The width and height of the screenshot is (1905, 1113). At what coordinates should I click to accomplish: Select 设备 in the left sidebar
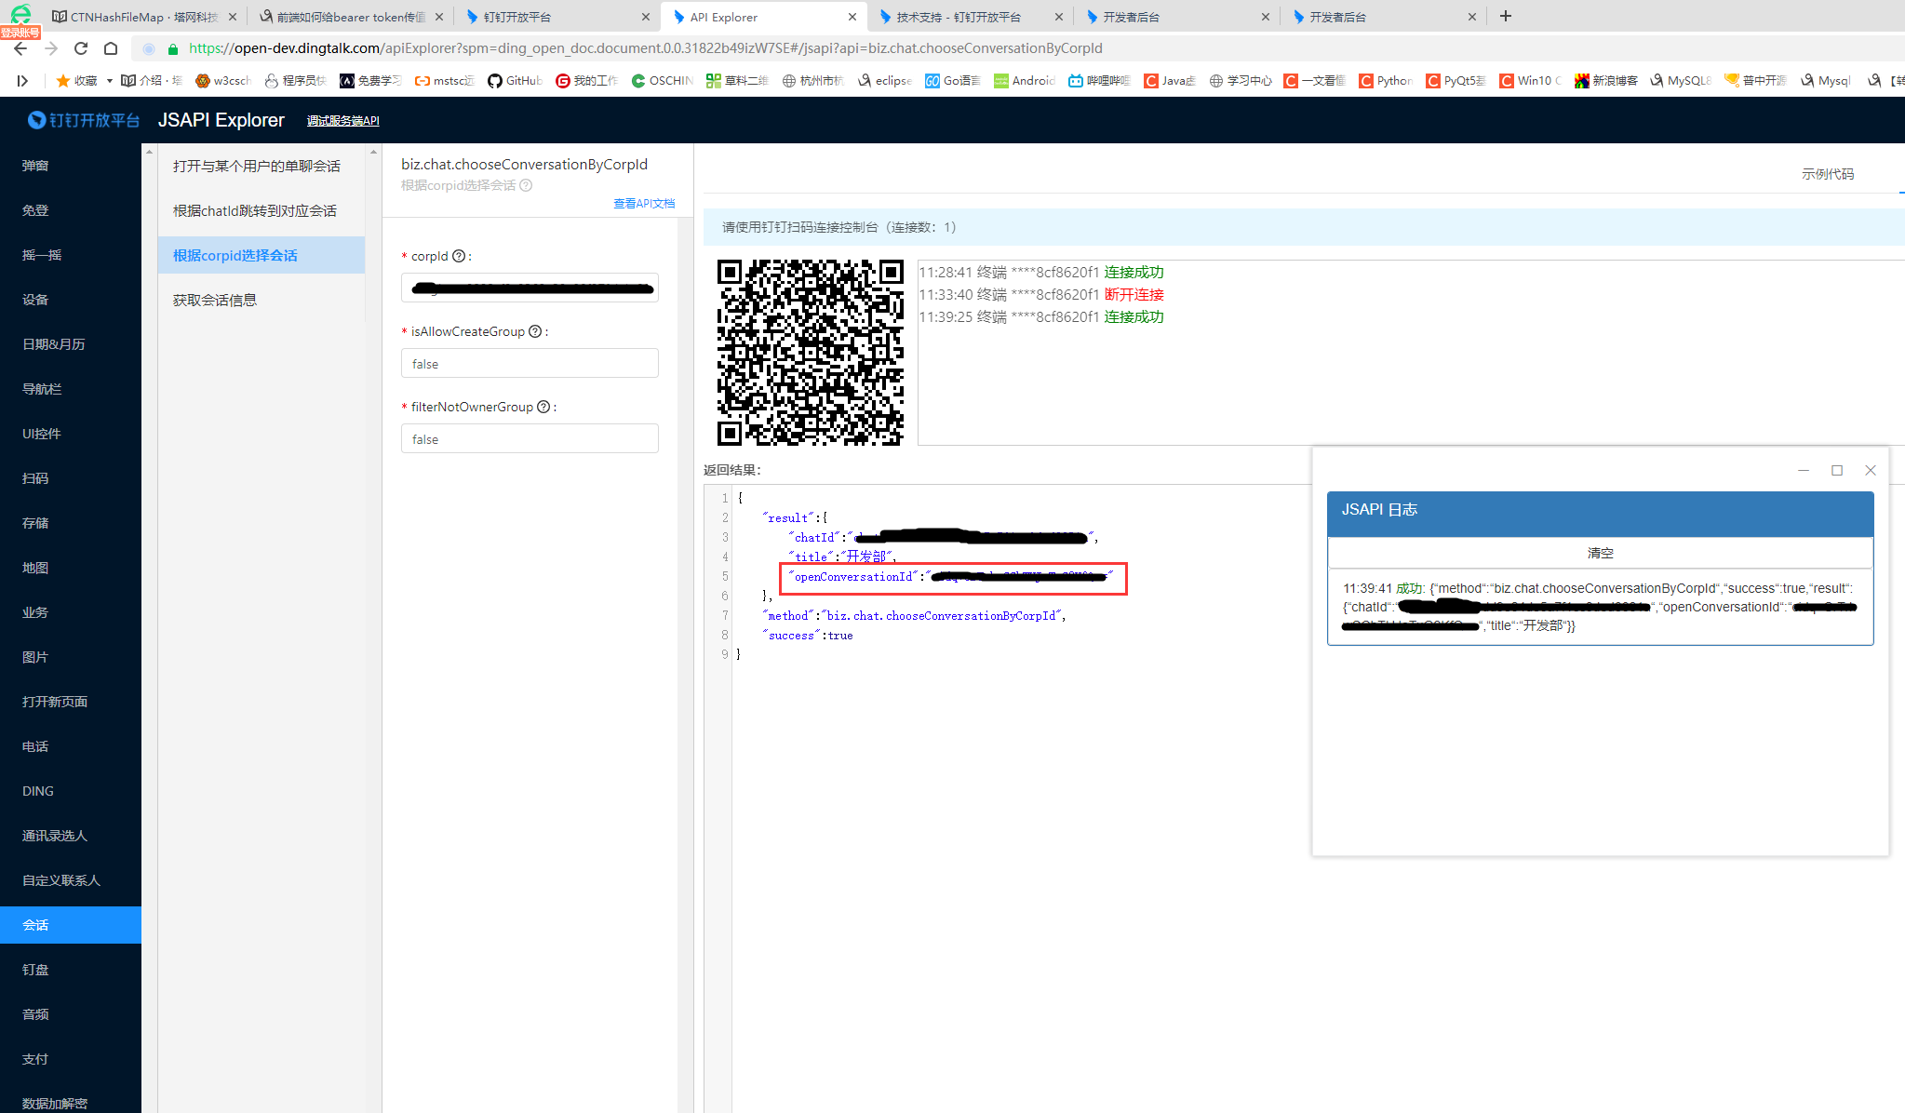[x=71, y=300]
